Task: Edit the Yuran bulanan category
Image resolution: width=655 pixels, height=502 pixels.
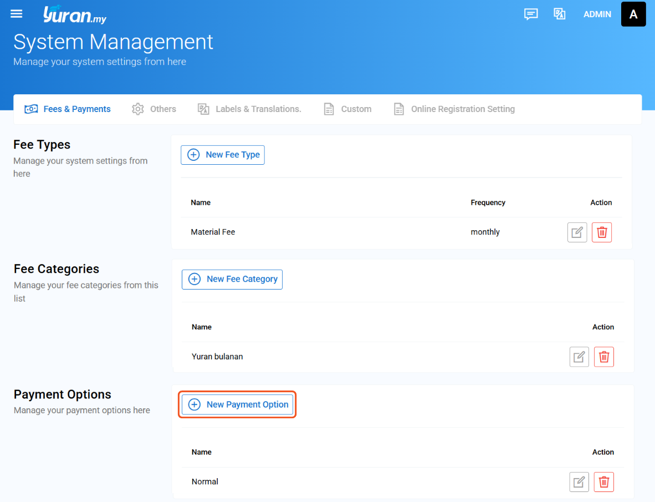Action: pyautogui.click(x=579, y=357)
